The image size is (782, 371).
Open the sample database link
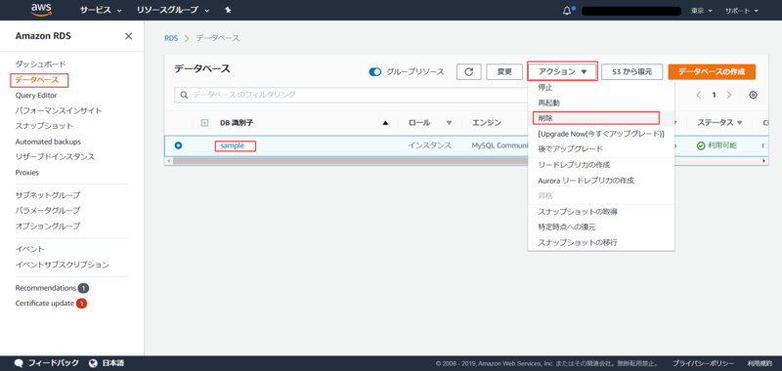click(233, 145)
